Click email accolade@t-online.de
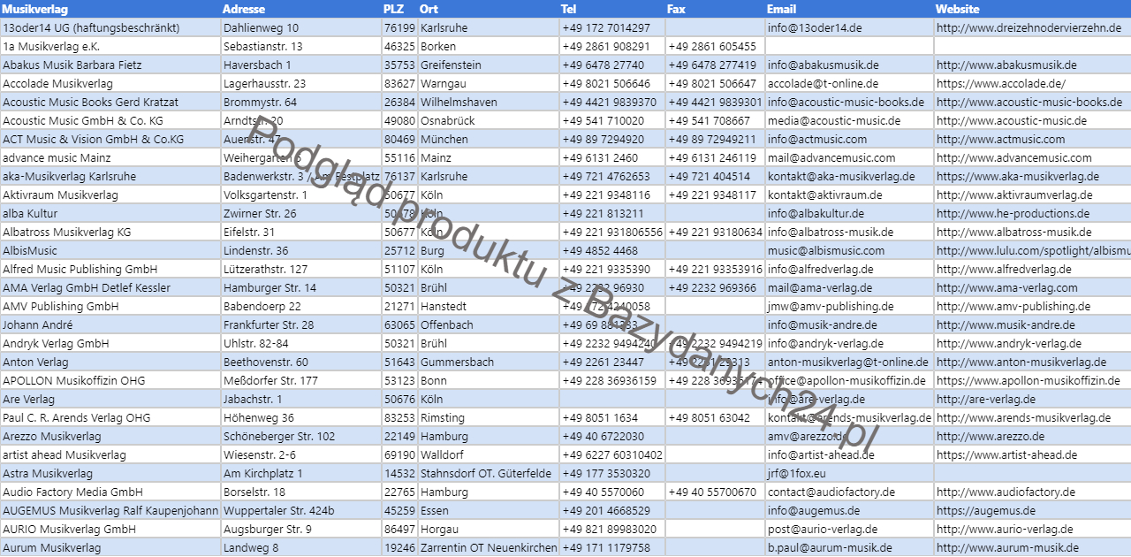This screenshot has width=1131, height=557. click(x=849, y=83)
